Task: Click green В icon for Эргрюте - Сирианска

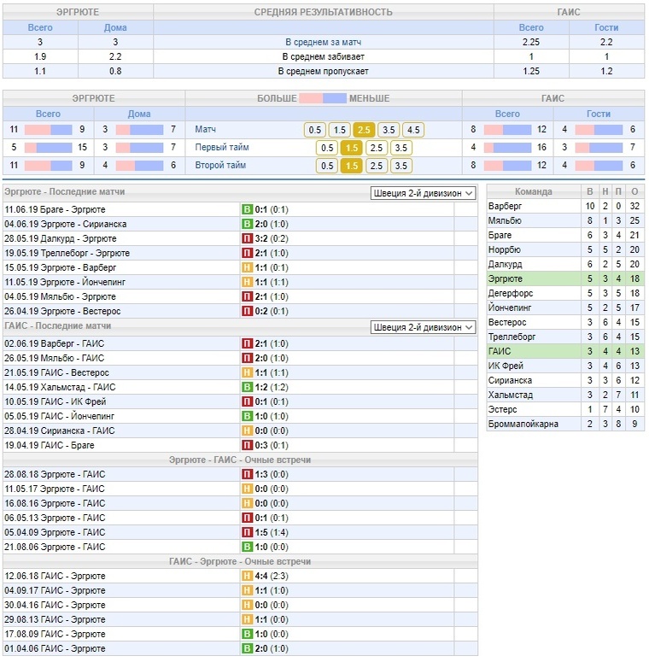Action: pyautogui.click(x=247, y=224)
